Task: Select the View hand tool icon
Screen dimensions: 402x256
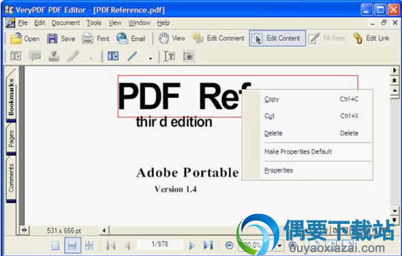Action: 164,38
